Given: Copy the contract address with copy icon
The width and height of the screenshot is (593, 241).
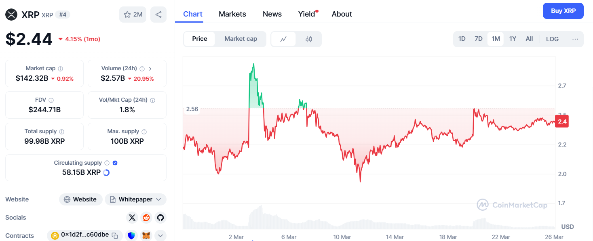Looking at the screenshot, I should pos(115,235).
